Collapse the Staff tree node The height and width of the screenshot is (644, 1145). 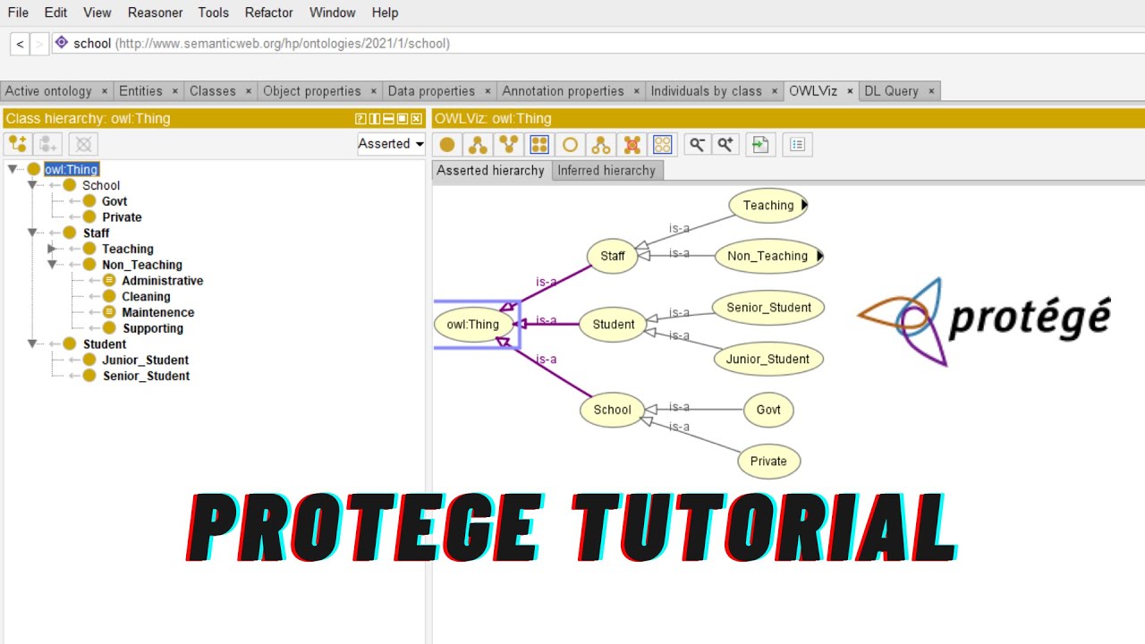pyautogui.click(x=32, y=233)
